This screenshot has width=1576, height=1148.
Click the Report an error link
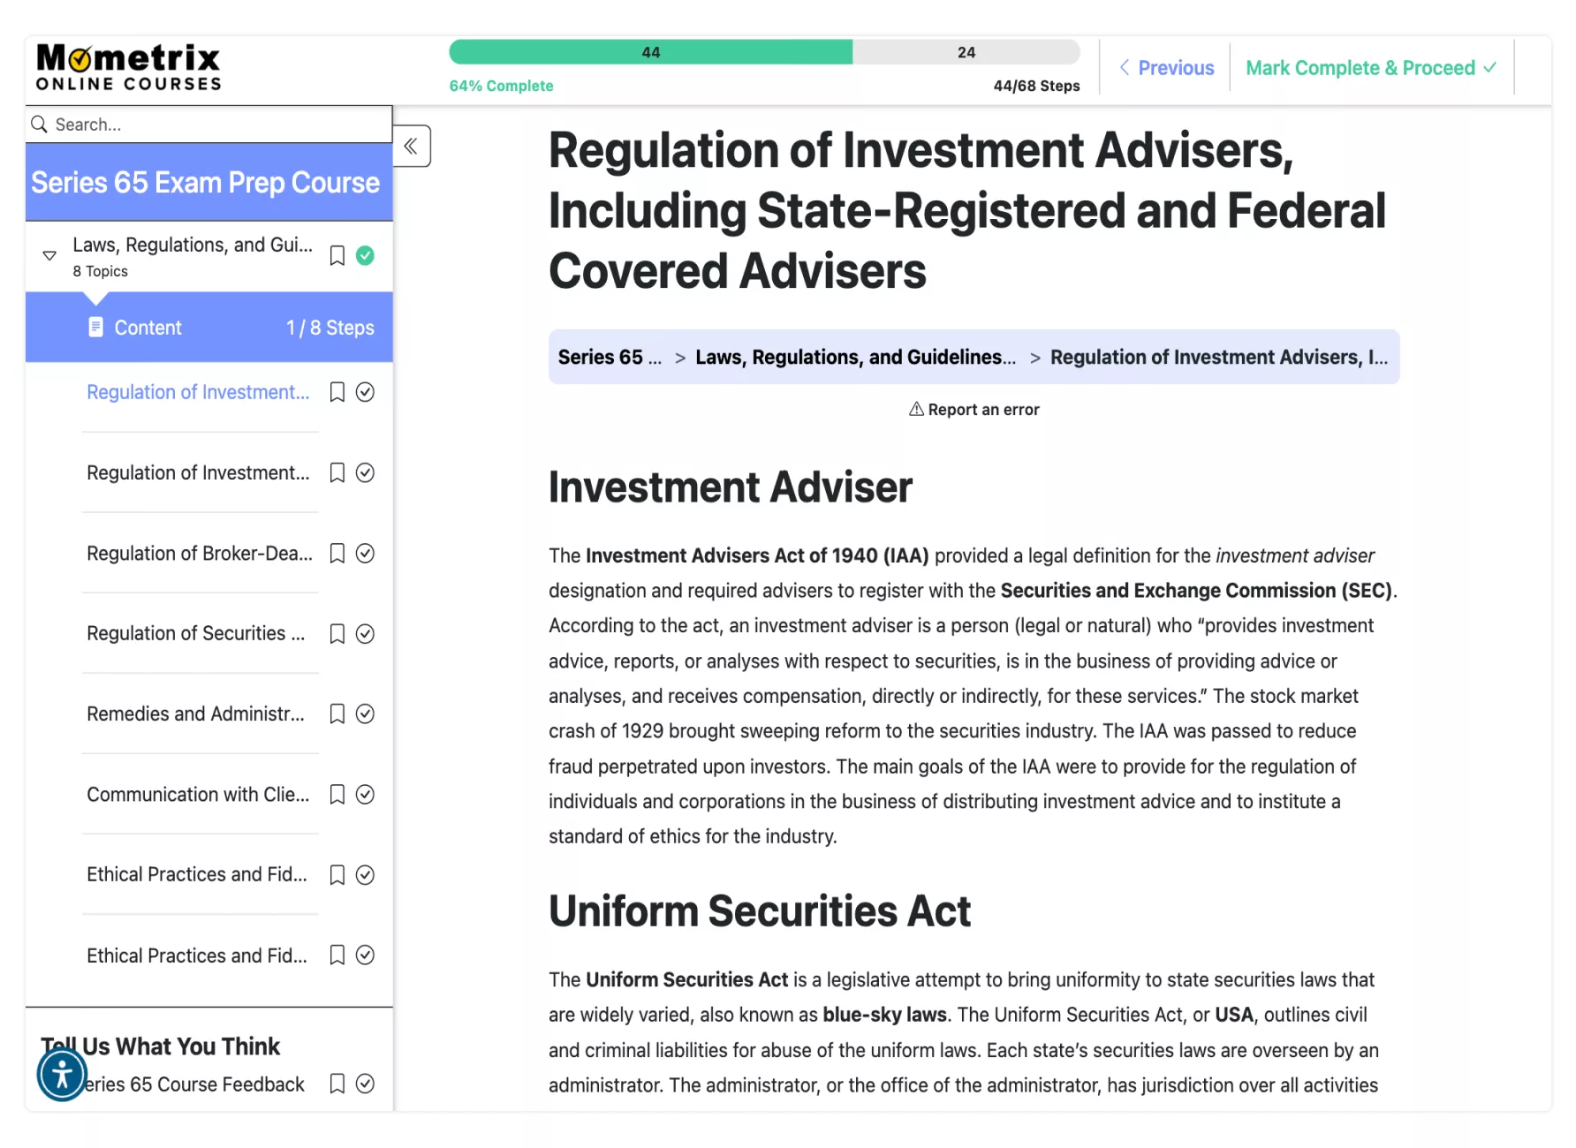[x=974, y=410]
